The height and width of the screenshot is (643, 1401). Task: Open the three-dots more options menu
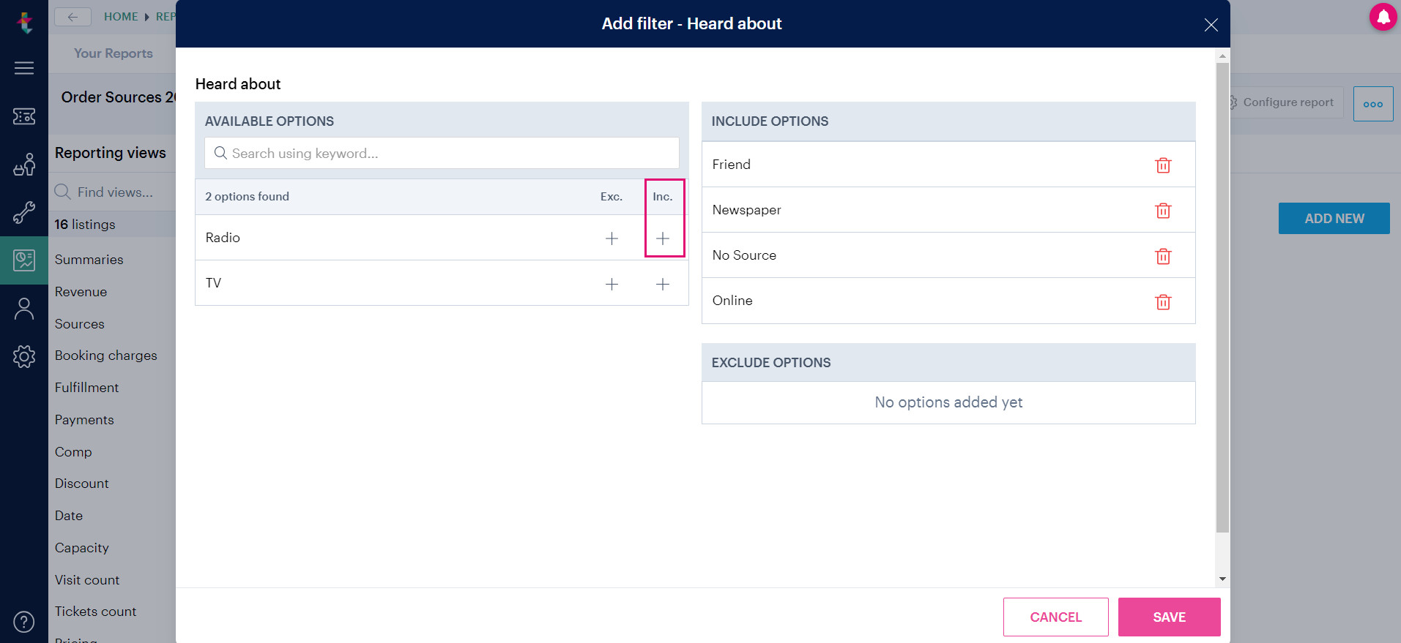(x=1373, y=104)
